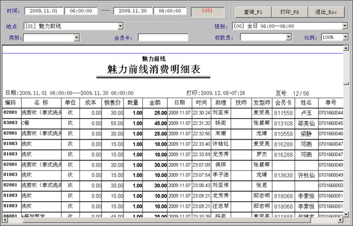The image size is (353, 226).
Task: Click assistant name 李子浩
Action: (221, 175)
